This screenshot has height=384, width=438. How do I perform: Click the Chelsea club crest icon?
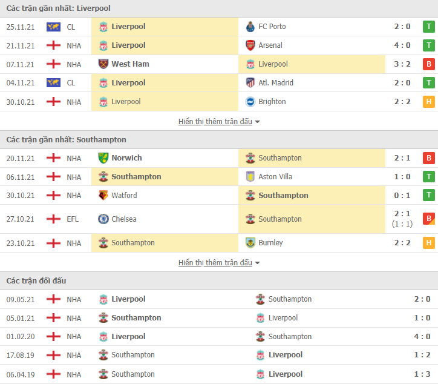point(103,219)
